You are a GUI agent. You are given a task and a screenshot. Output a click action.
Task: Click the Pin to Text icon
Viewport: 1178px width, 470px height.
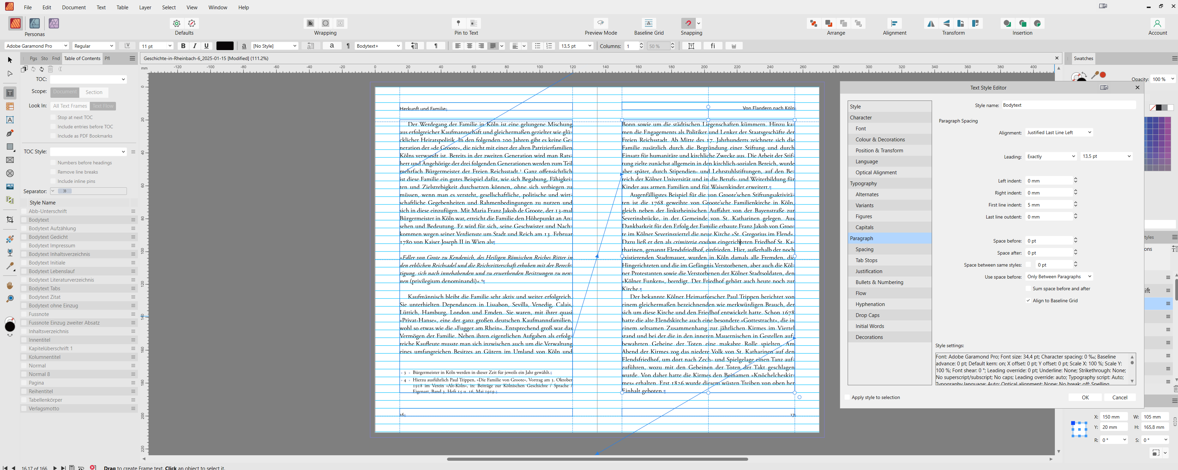(x=458, y=23)
